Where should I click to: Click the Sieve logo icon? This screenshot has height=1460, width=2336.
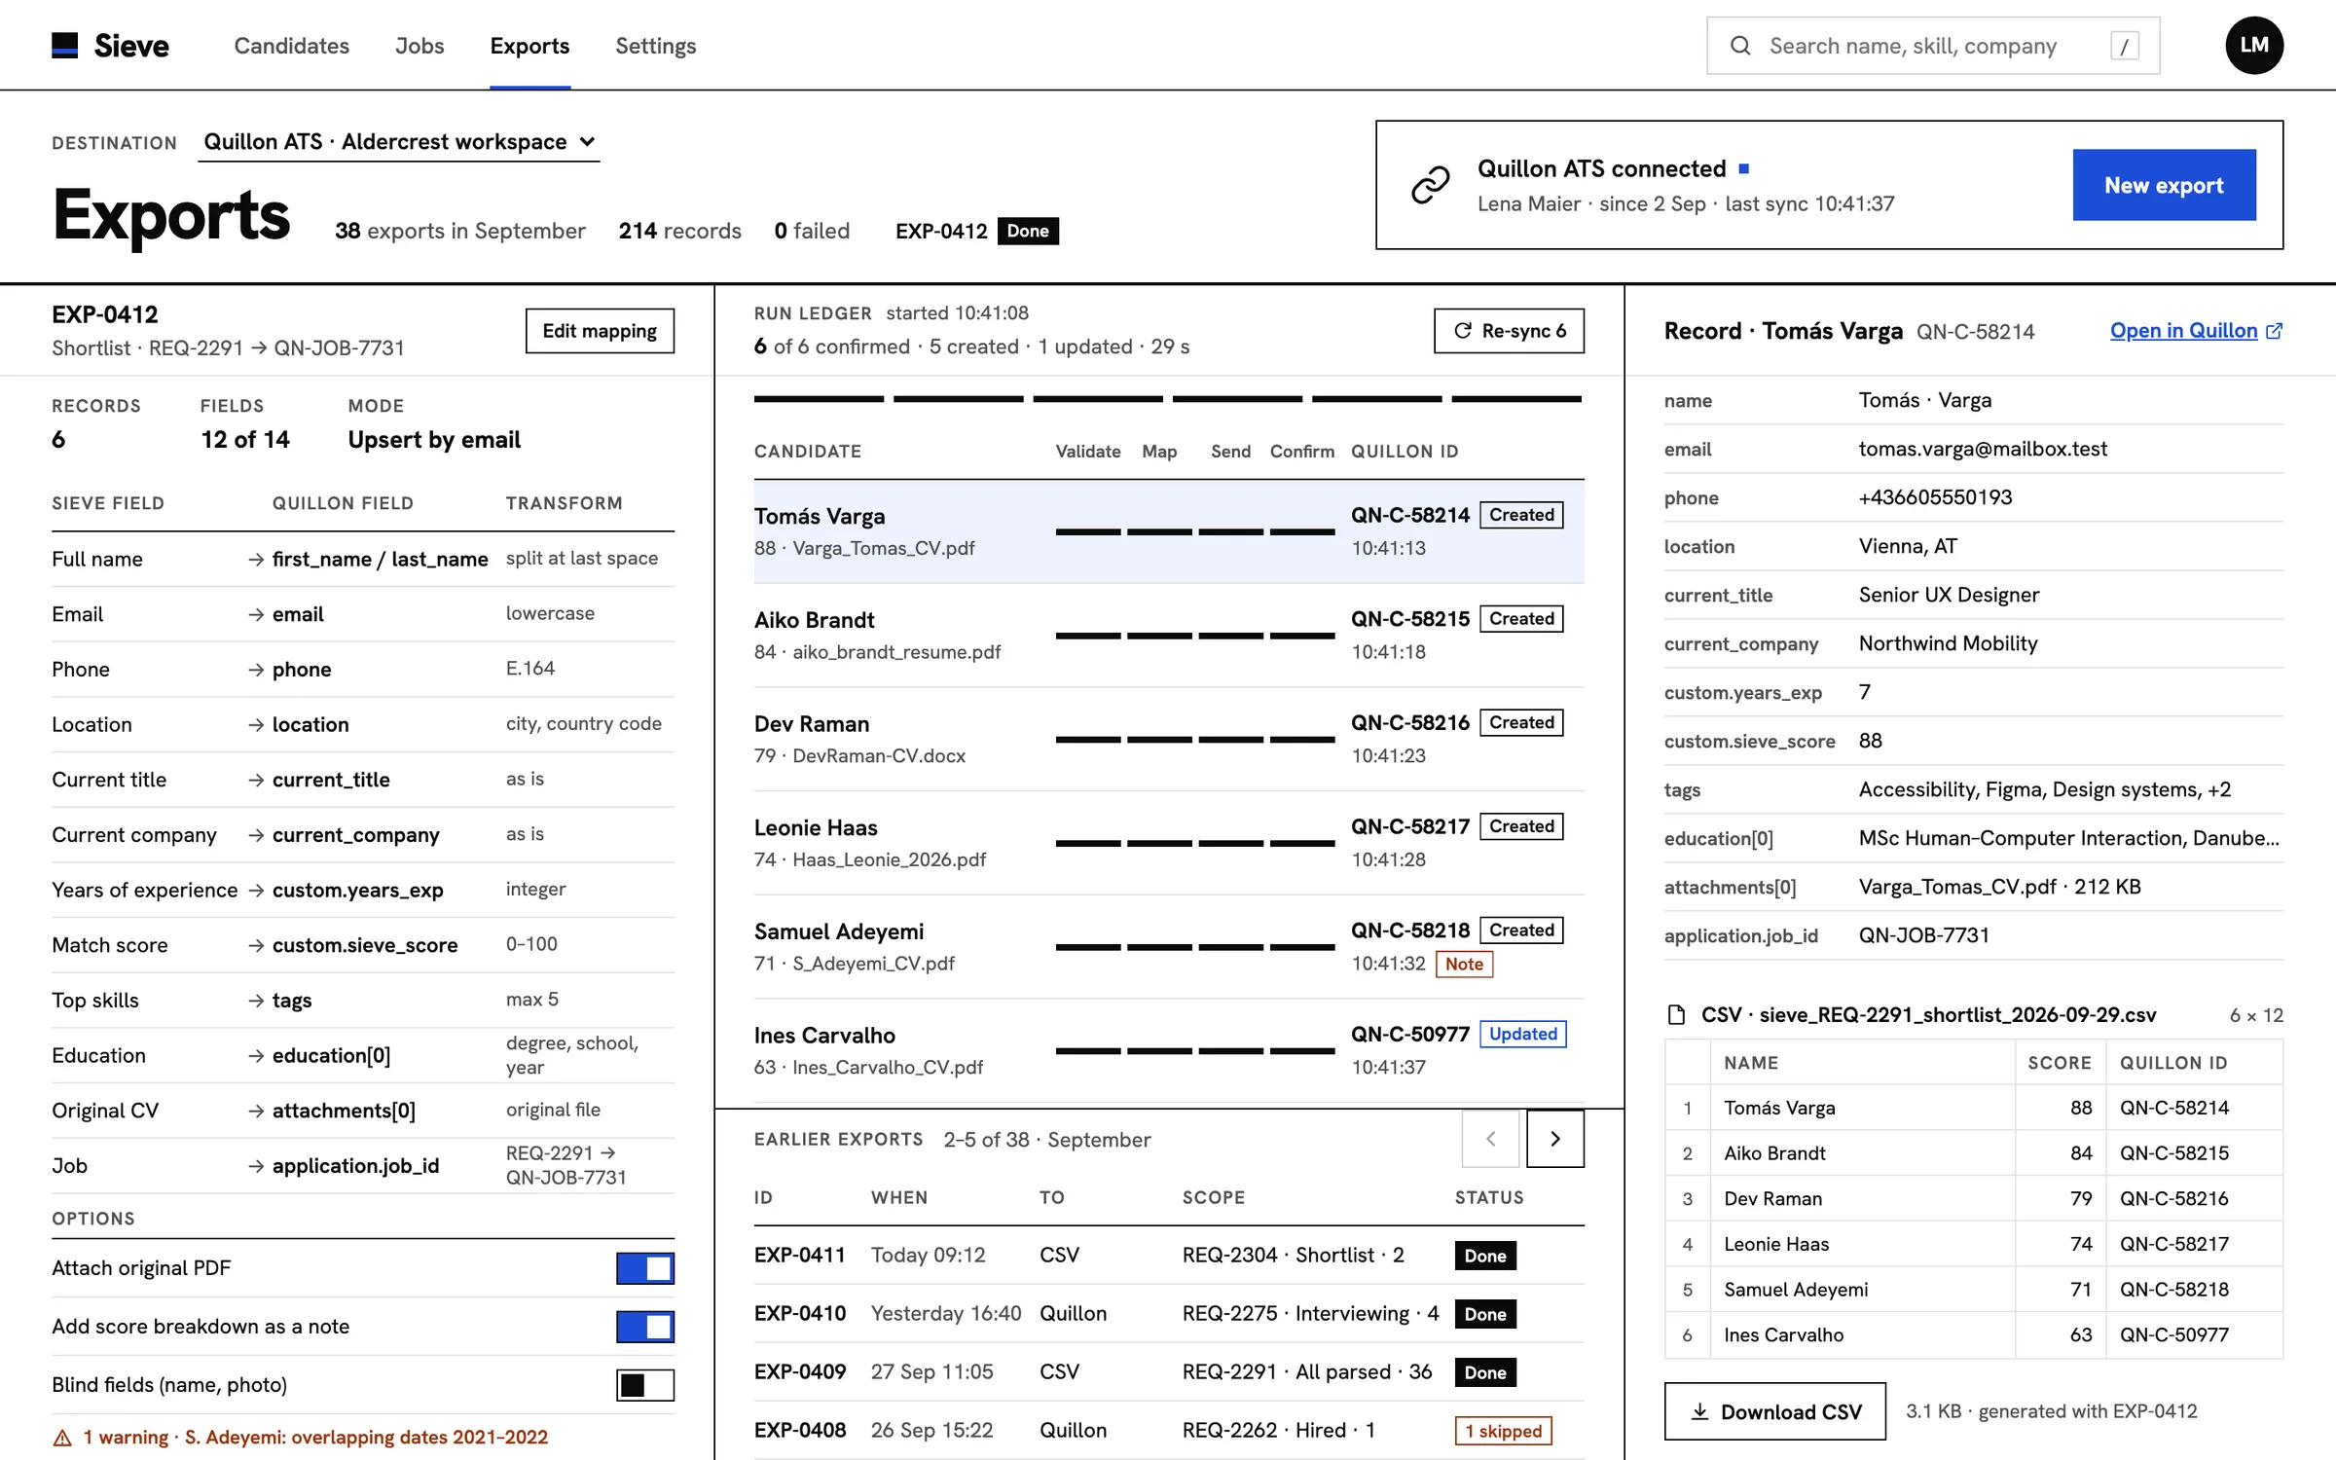coord(64,46)
